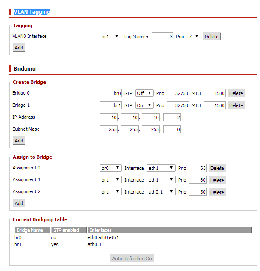Click the Bridge 1 name field br1
260x271 pixels.
[111, 105]
